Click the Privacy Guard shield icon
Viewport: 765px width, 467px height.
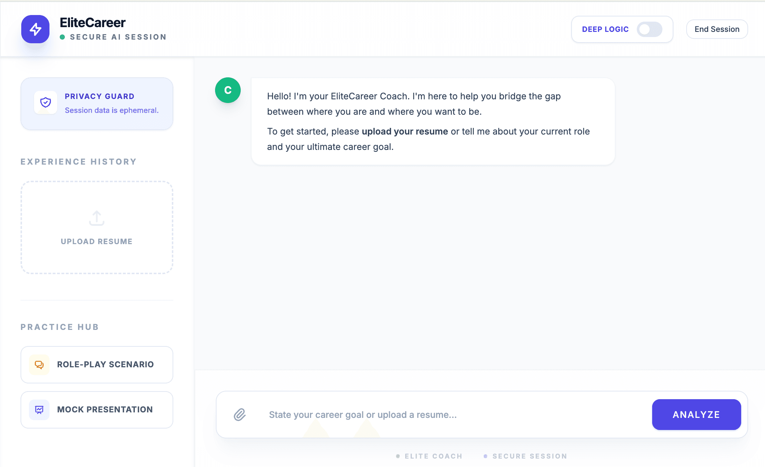tap(45, 103)
